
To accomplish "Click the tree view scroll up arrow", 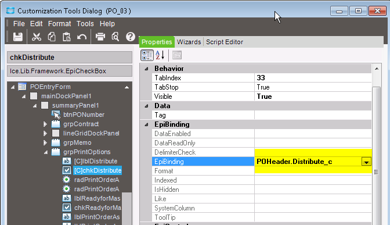I will [x=127, y=87].
